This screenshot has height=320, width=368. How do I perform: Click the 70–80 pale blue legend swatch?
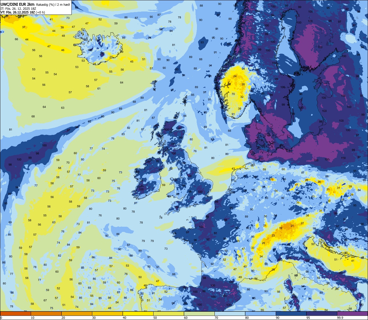pyautogui.click(x=230, y=313)
